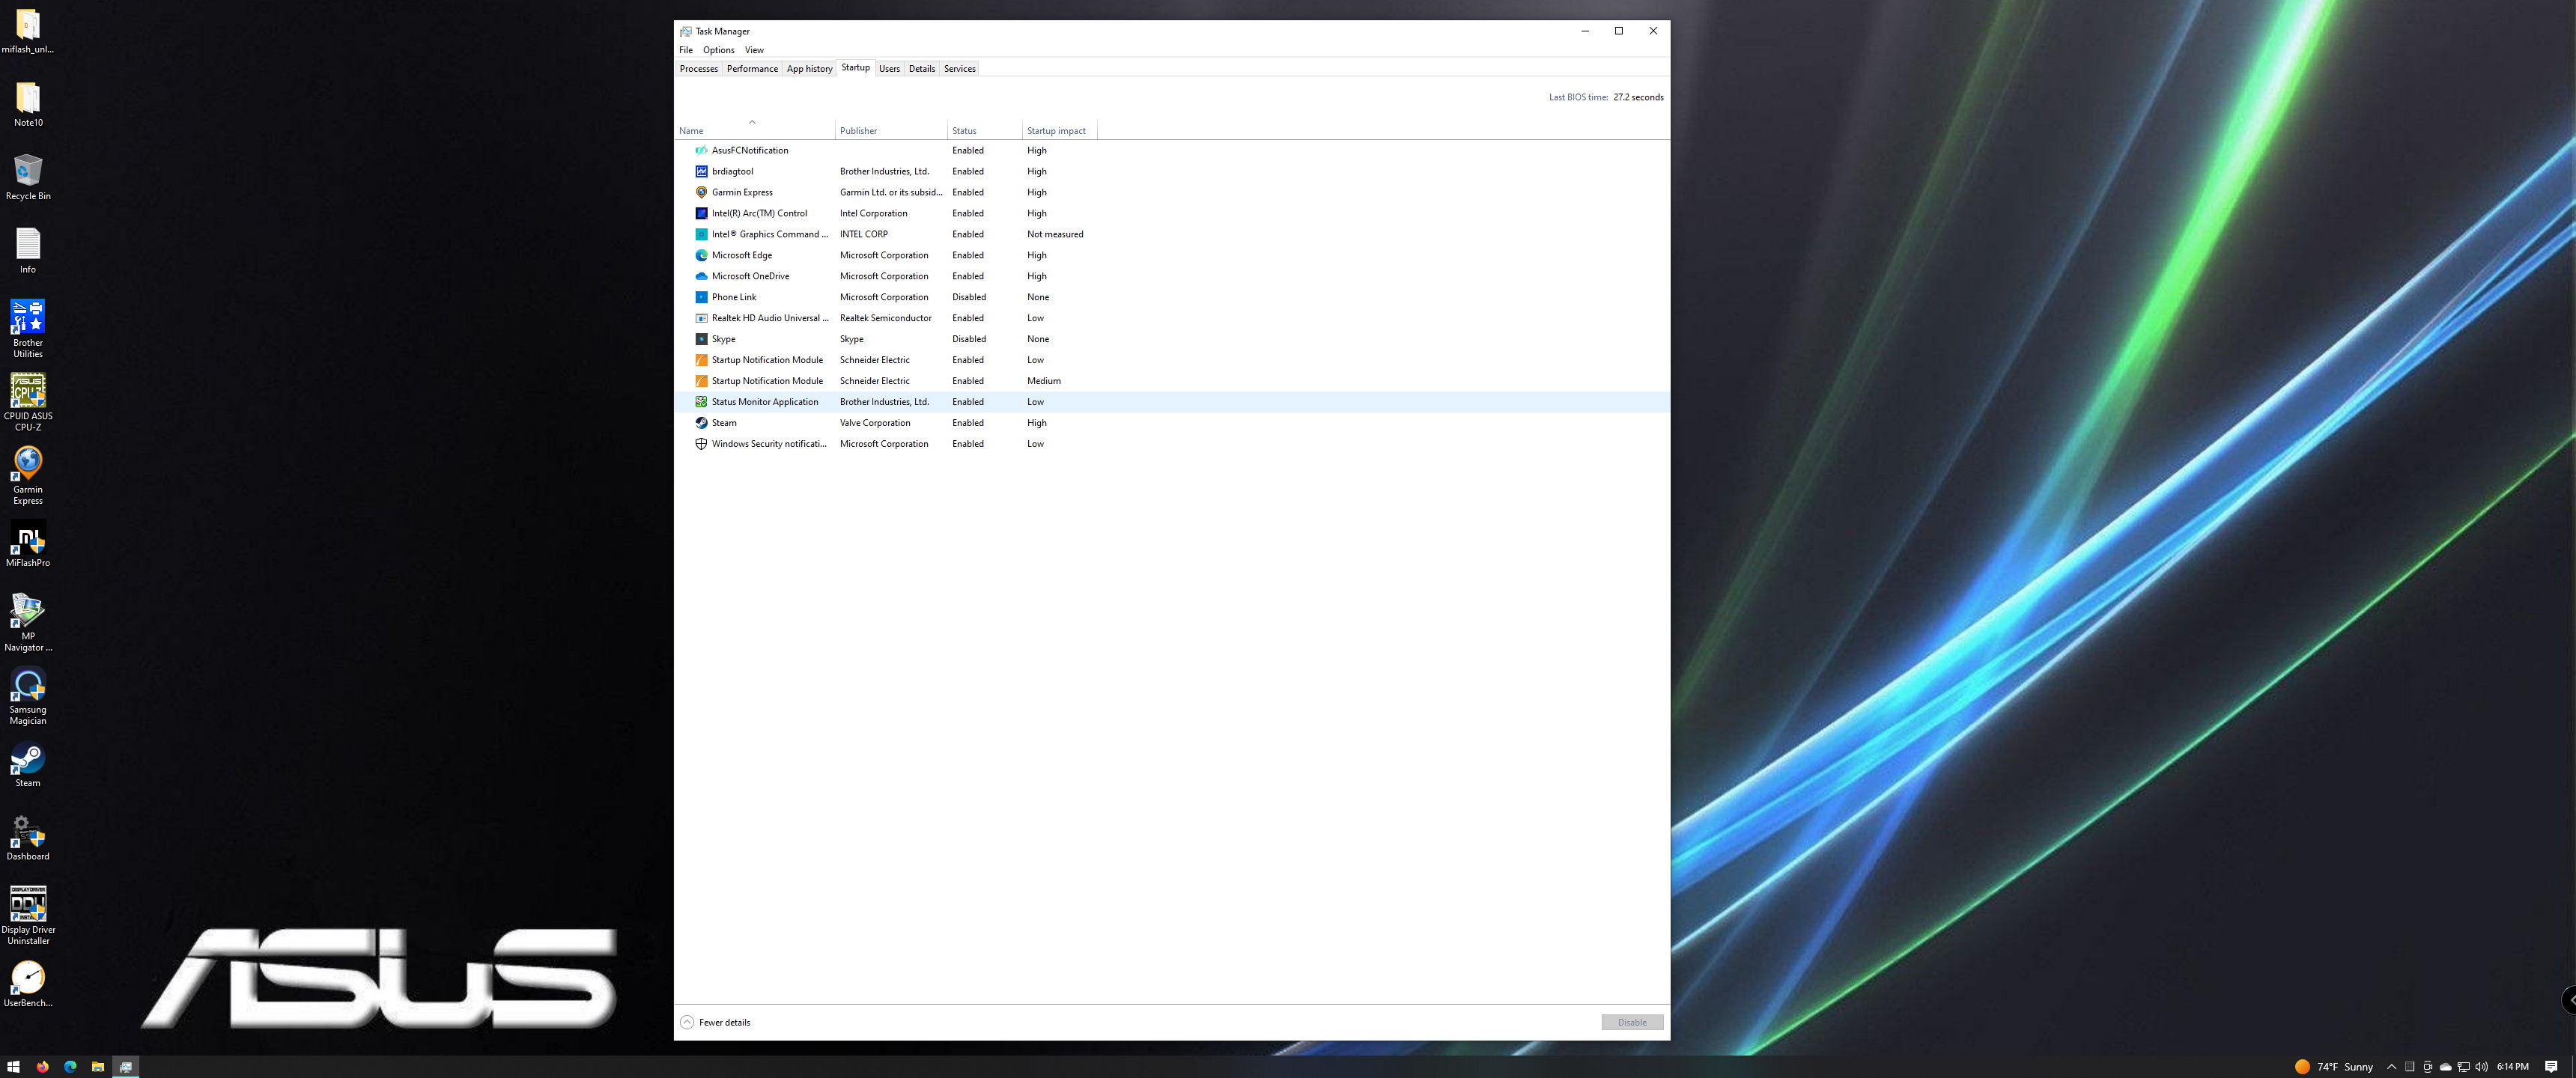2576x1078 pixels.
Task: Click the Garmin Express startup icon
Action: (x=701, y=192)
